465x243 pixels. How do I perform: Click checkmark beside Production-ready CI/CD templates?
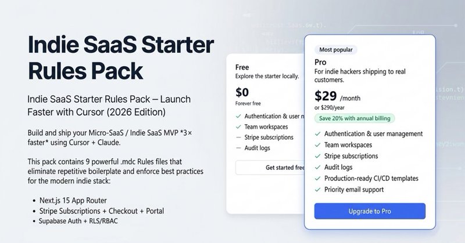pyautogui.click(x=319, y=178)
